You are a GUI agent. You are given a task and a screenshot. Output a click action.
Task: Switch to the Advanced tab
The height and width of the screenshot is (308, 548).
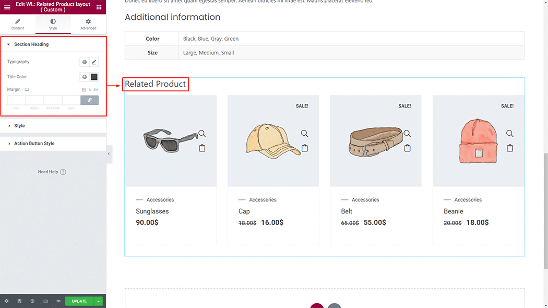(88, 24)
